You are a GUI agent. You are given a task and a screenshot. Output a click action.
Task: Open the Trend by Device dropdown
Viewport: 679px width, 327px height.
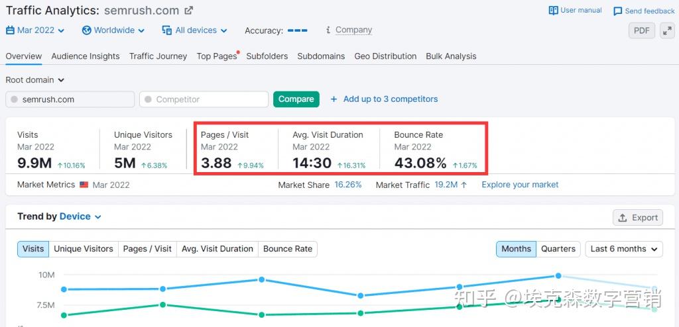(x=80, y=216)
